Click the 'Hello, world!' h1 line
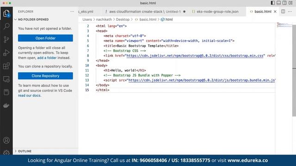296x166 pixels. click(x=124, y=71)
